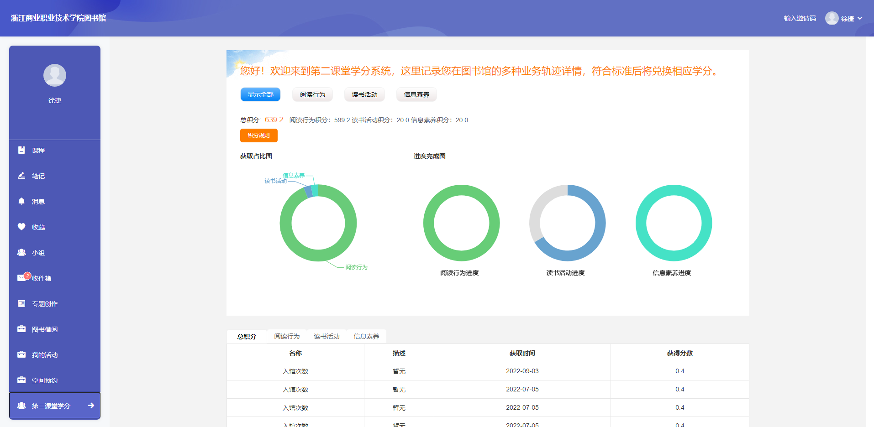Open the 课程 section in the sidebar

click(37, 150)
